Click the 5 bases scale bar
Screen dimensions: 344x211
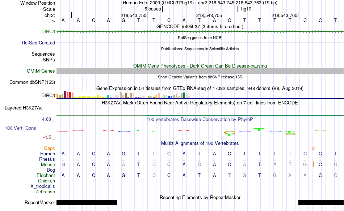click(200, 9)
